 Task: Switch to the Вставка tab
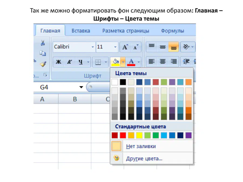point(81,31)
